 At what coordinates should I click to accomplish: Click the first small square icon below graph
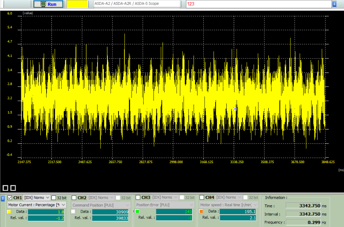(x=6, y=188)
